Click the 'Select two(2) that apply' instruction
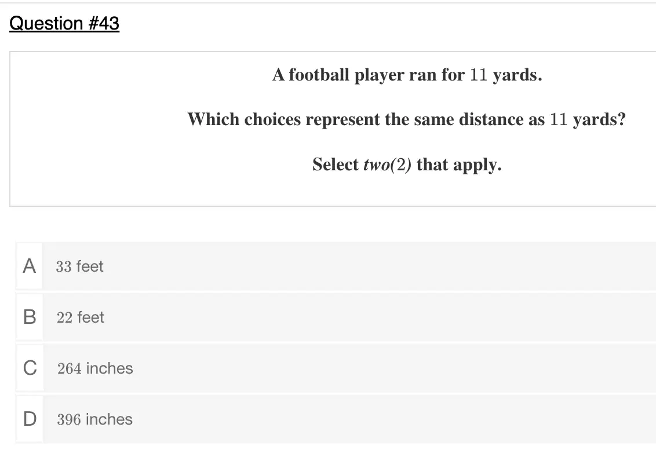Image resolution: width=656 pixels, height=453 pixels. coord(407,165)
